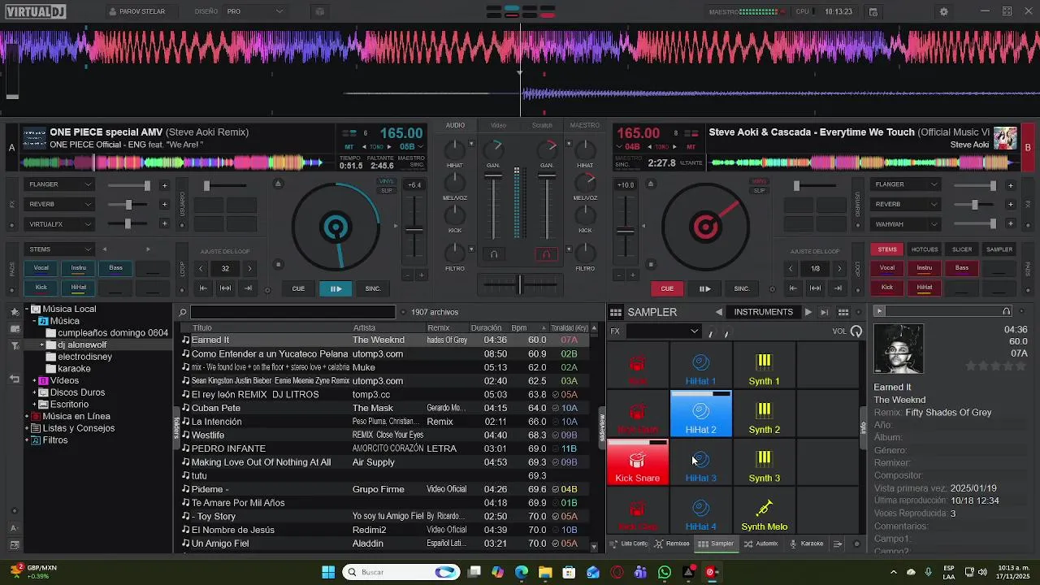Click deck A loop-in marker icon
This screenshot has width=1040, height=585.
pos(203,288)
